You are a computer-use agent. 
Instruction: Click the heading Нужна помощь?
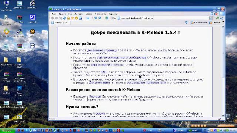[82, 107]
